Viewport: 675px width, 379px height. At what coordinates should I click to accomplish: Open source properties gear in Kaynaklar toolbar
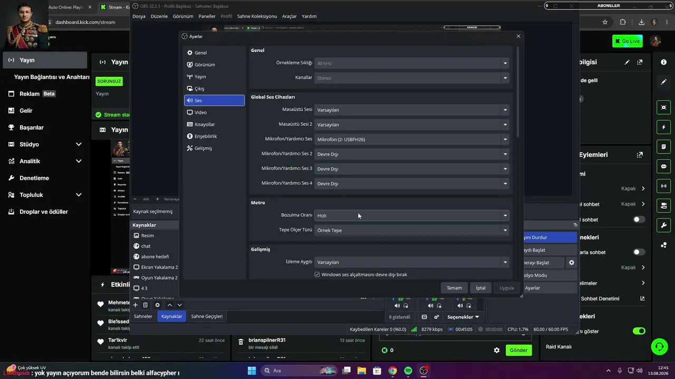pyautogui.click(x=157, y=305)
